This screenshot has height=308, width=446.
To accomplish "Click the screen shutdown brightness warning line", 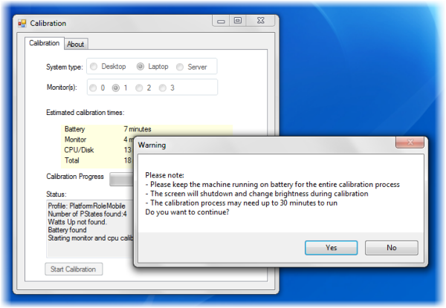I will tap(257, 194).
